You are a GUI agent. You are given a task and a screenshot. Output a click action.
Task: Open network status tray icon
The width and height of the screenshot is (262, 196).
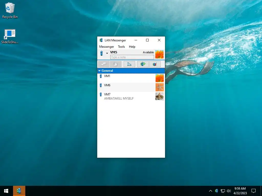click(x=223, y=191)
